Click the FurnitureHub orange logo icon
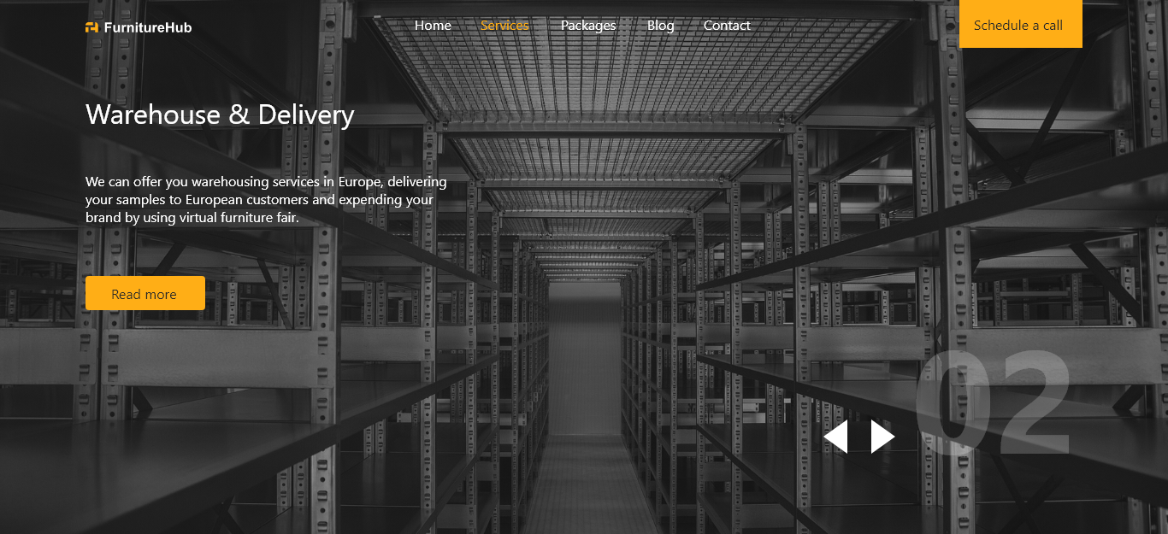Screen dimensions: 1168x534 tap(91, 27)
